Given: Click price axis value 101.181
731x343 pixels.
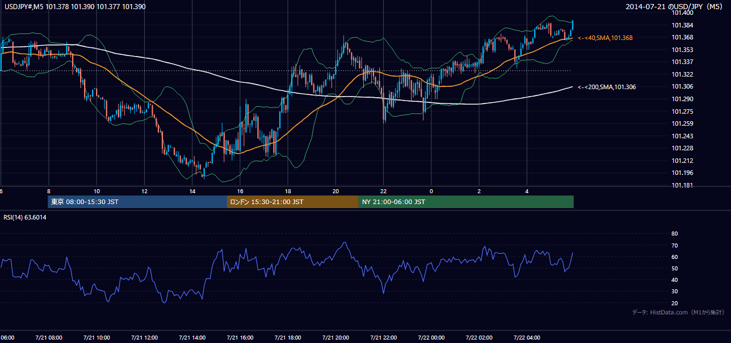Looking at the screenshot, I should tap(682, 185).
